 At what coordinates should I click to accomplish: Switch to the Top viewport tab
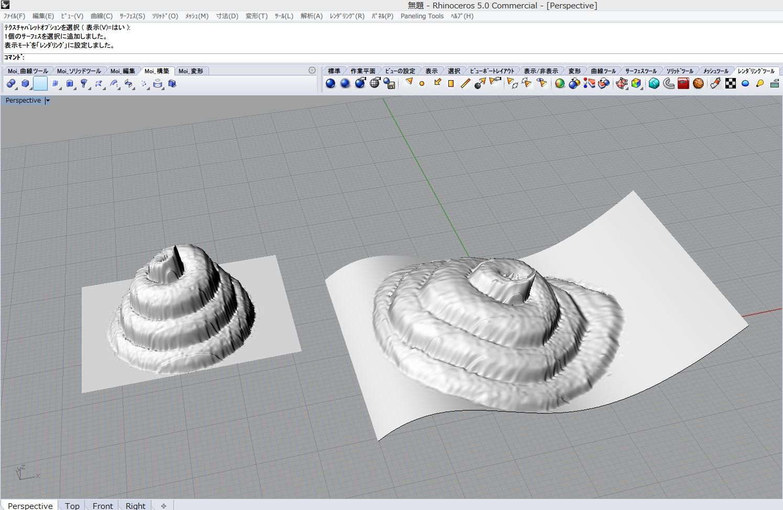pos(72,505)
